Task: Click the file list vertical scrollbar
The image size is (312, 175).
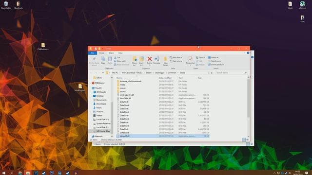Action: (248, 98)
